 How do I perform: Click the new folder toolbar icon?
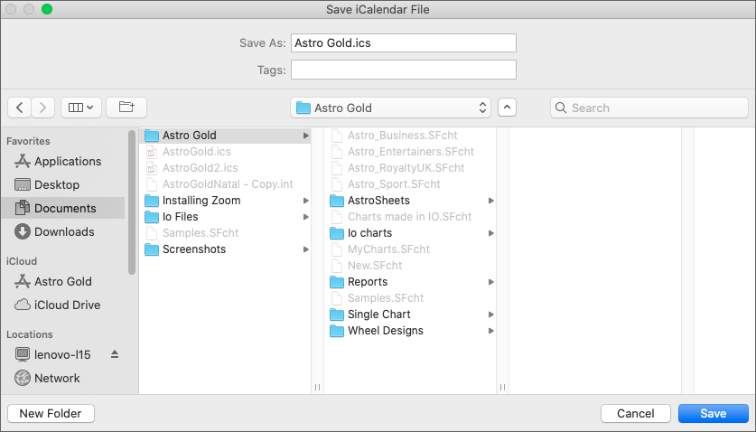click(x=126, y=108)
